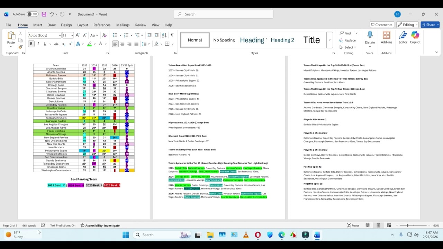Viewport: 443px width, 249px height.
Task: Justify the paragraph text
Action: (136, 44)
